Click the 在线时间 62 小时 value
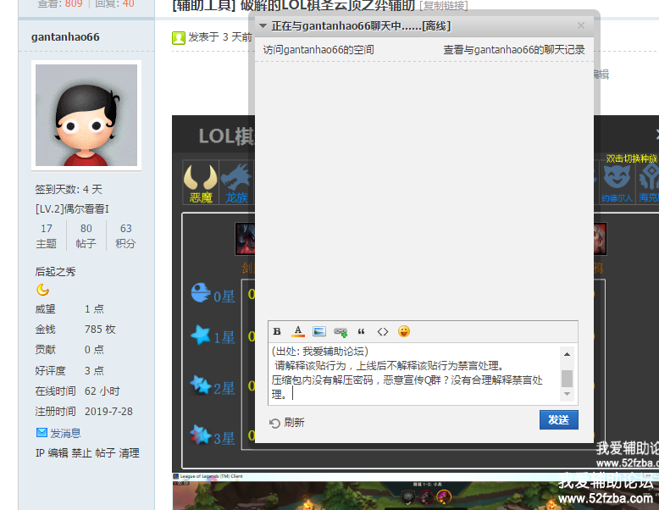Screen dimensions: 659x510 click(102, 391)
